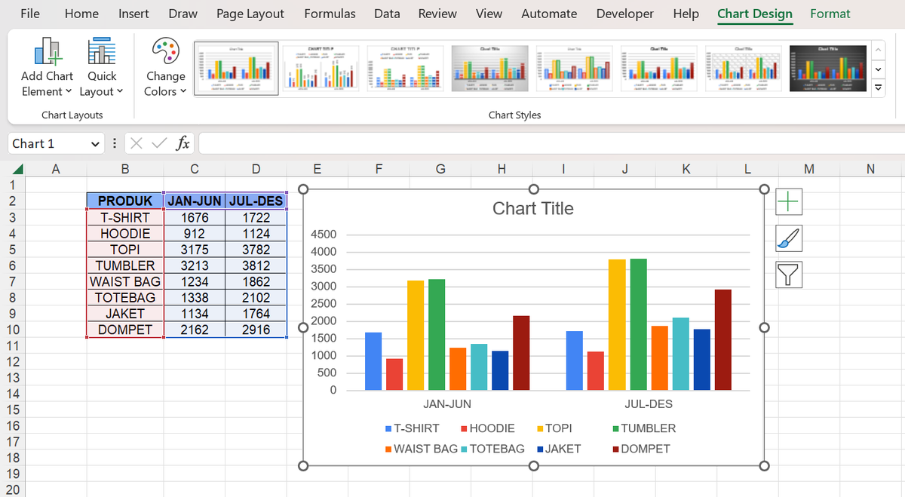Select the column C header
The width and height of the screenshot is (905, 497).
195,169
